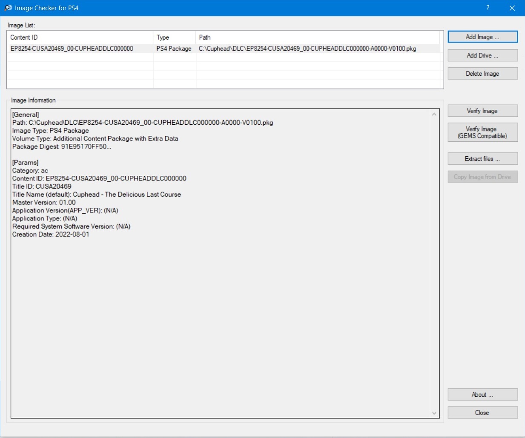The height and width of the screenshot is (438, 525).
Task: Click the Application Type: (N/A) line
Action: (x=45, y=218)
